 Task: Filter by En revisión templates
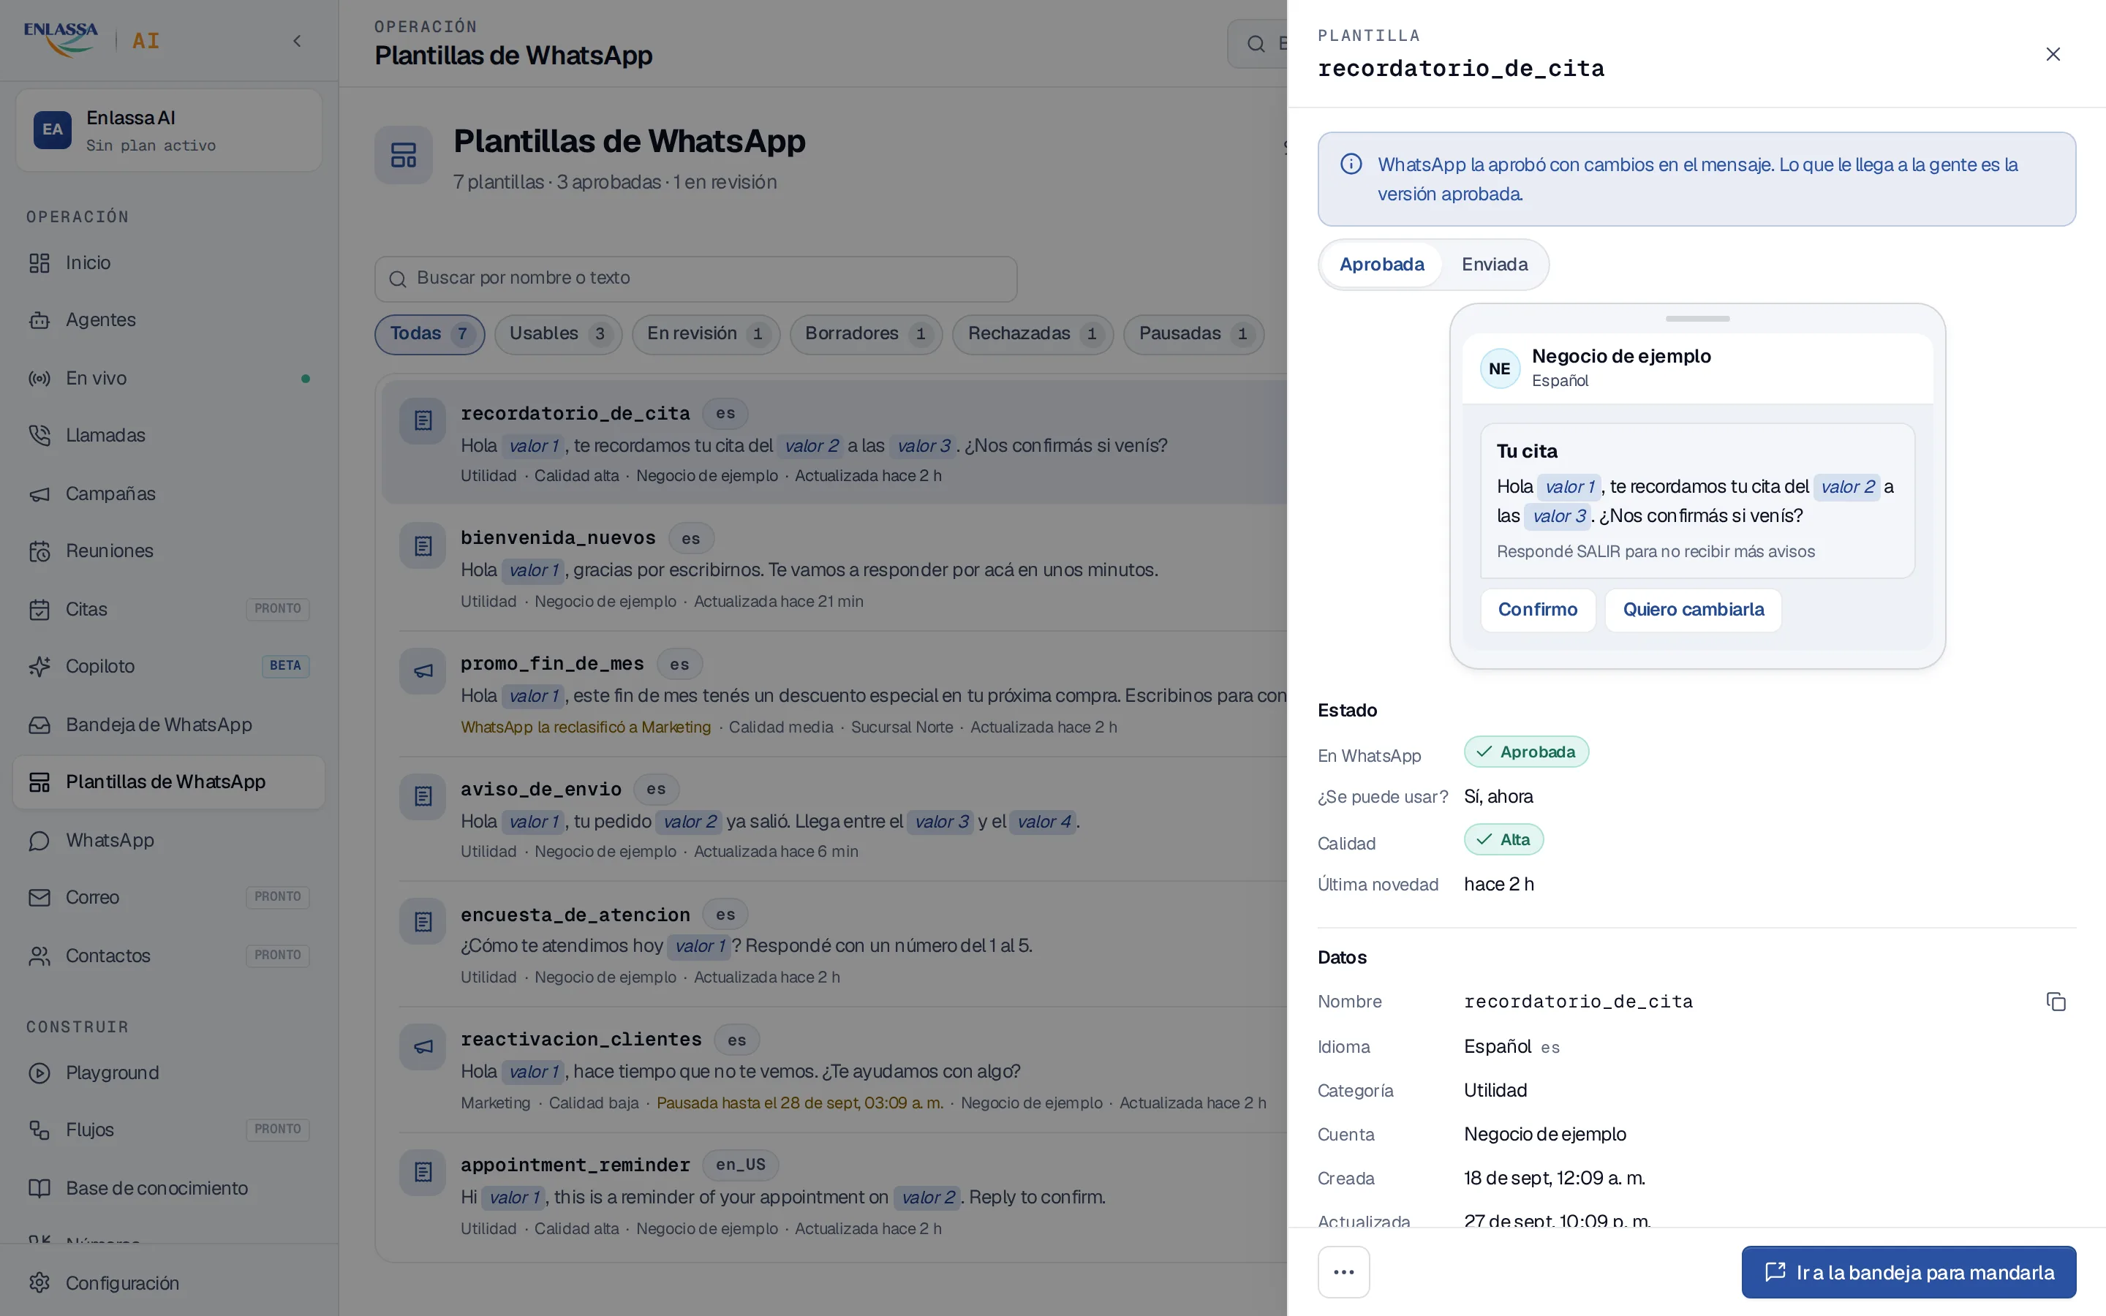click(706, 334)
